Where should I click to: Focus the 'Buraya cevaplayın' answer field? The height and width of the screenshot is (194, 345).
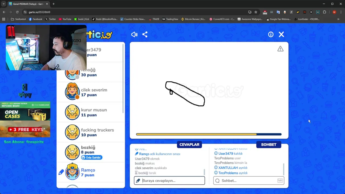(169, 181)
